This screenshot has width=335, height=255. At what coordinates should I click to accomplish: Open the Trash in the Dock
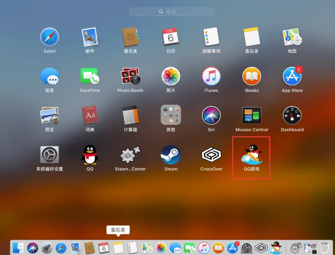tap(324, 247)
